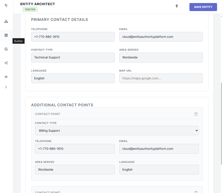Open the eye preview sidebar icon
The width and height of the screenshot is (222, 193).
[x=6, y=77]
